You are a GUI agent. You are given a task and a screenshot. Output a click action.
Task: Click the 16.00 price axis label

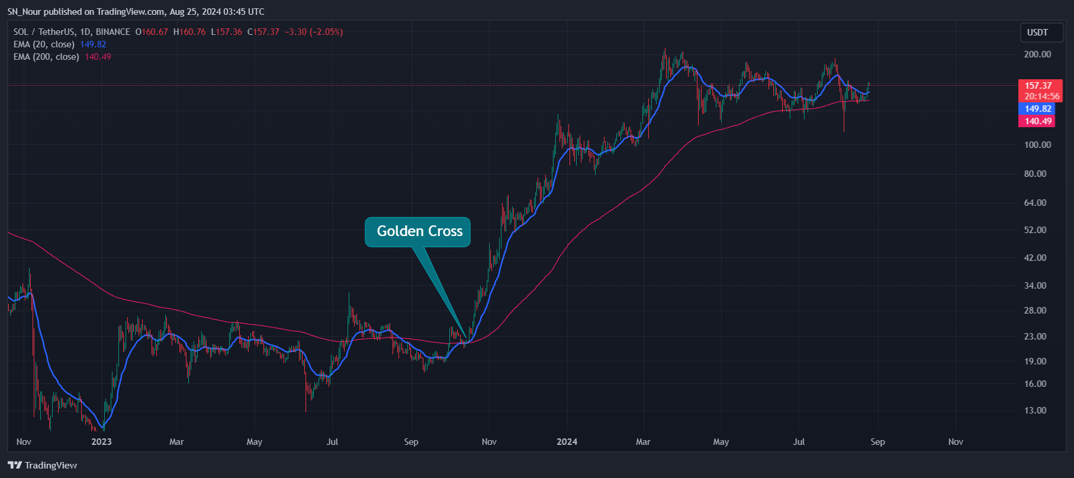tap(1036, 384)
